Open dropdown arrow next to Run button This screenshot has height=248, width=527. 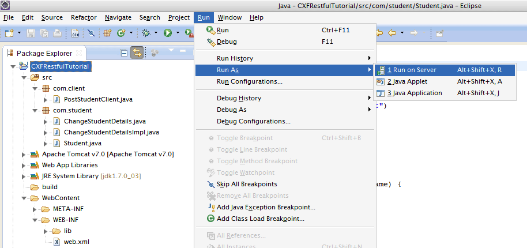(178, 33)
